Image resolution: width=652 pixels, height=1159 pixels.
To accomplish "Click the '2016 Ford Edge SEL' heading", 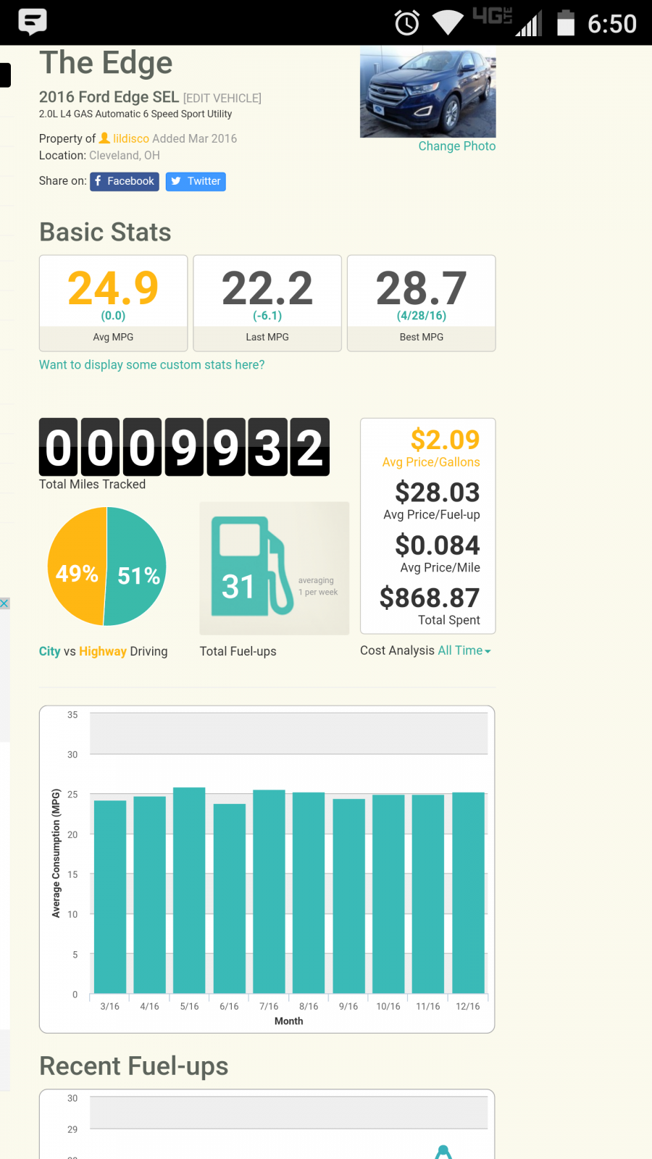I will tap(109, 97).
